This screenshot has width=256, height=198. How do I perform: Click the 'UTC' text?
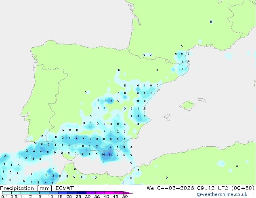coord(223,188)
